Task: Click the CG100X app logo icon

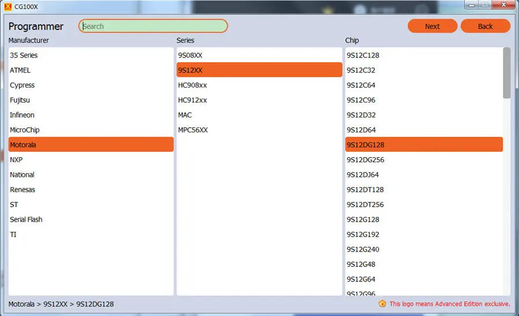Action: pos(7,6)
